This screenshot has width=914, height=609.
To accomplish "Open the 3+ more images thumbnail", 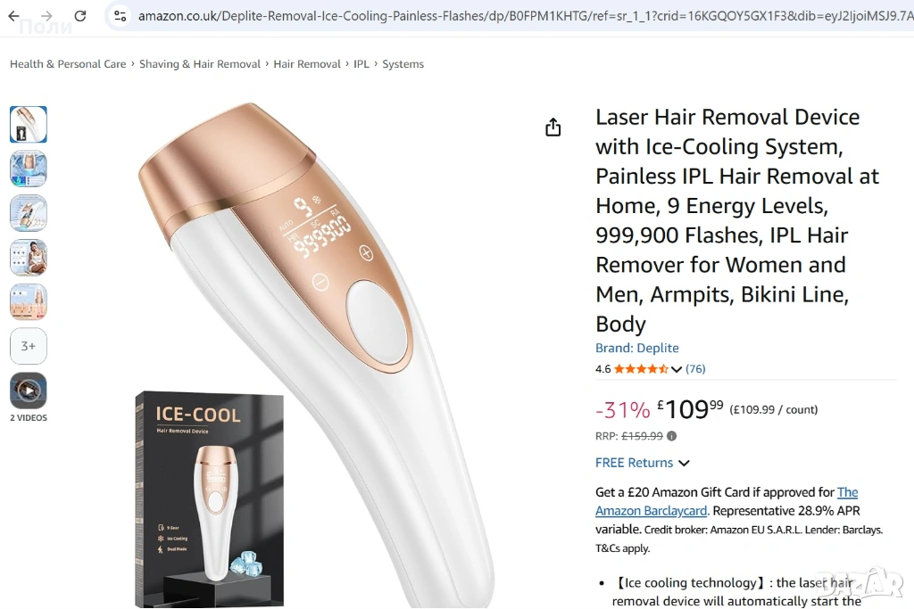I will click(x=29, y=346).
